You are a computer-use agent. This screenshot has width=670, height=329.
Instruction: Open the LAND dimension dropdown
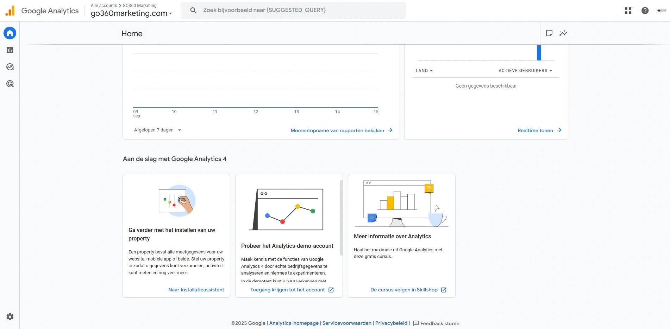click(424, 71)
